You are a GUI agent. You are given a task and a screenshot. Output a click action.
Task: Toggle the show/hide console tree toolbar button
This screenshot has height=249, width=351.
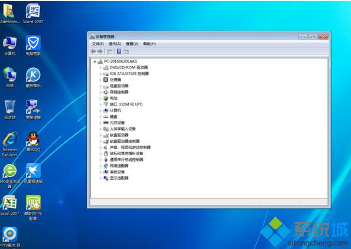coord(109,52)
